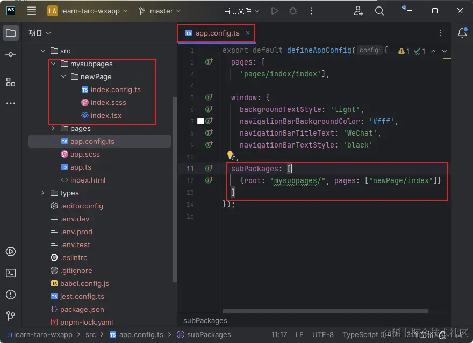Open the master branch dropdown
This screenshot has width=473, height=343.
[160, 11]
